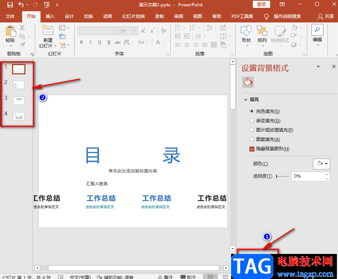Select gradient fill (渐变填充) radio button
Screen dimensions: 338x279
coord(252,121)
